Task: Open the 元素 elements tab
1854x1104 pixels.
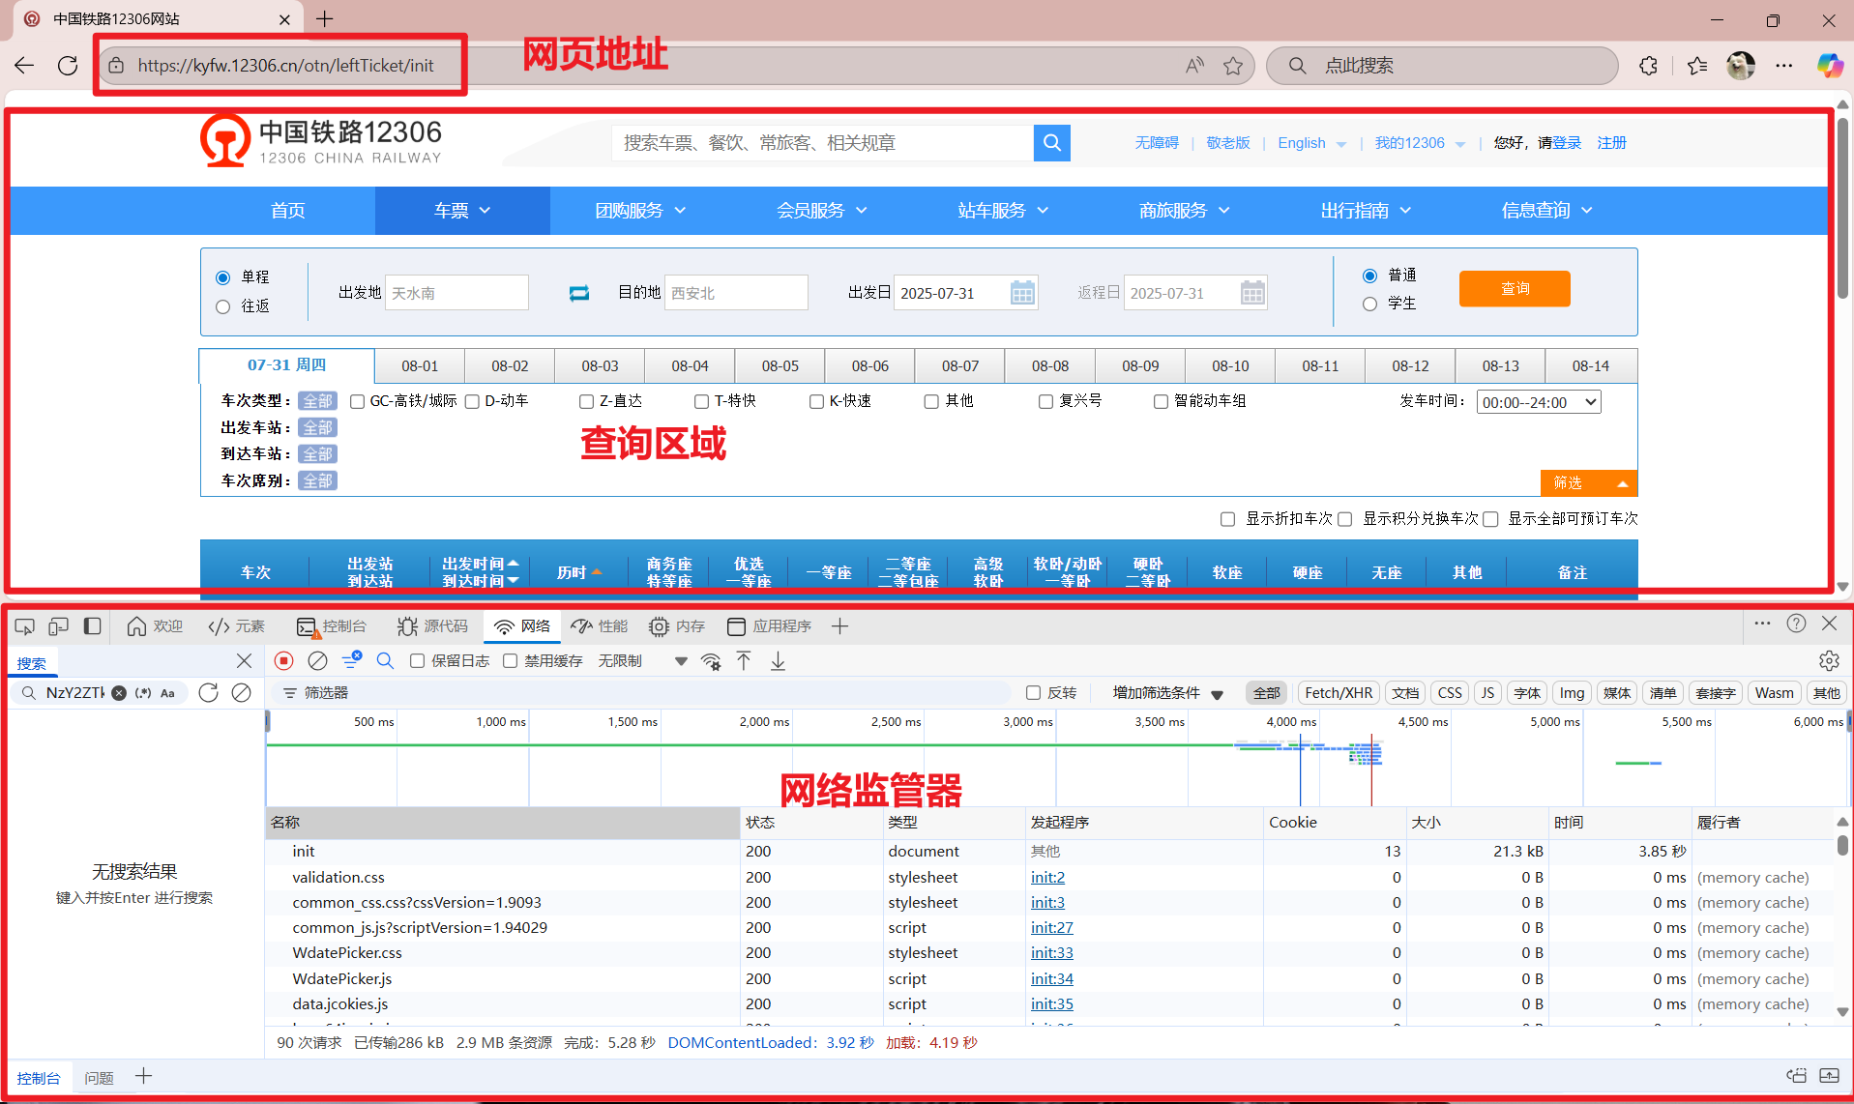Action: click(236, 626)
